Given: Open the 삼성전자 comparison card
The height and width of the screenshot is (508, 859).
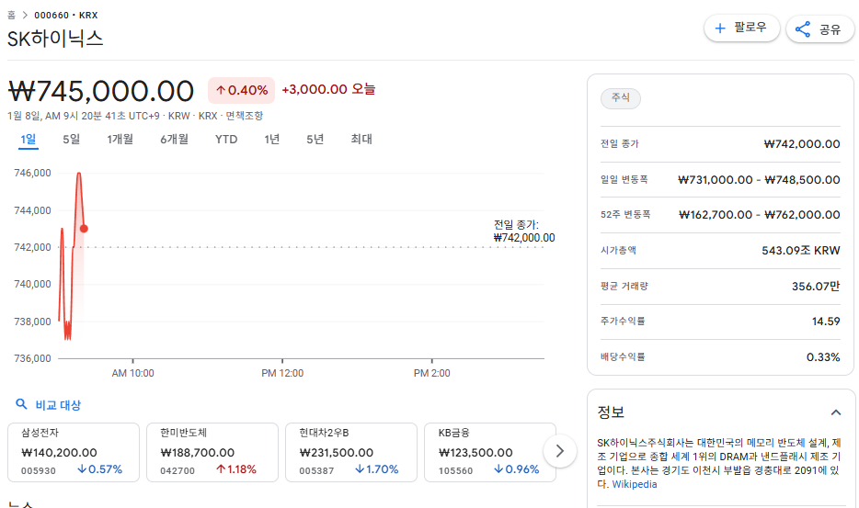Looking at the screenshot, I should tap(74, 452).
